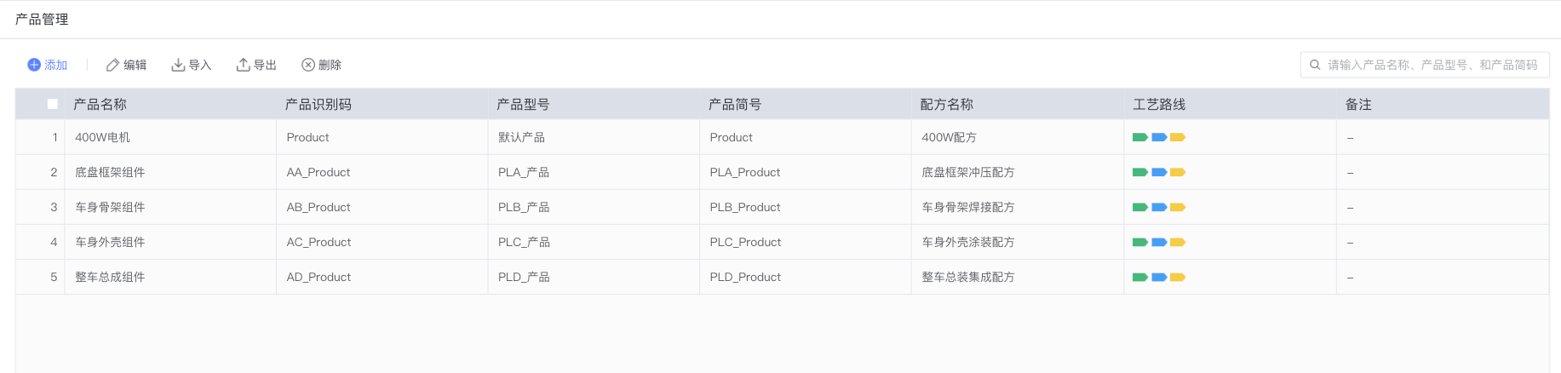Screen dimensions: 1561x373
Task: Click the search magnifier icon
Action: [1315, 65]
